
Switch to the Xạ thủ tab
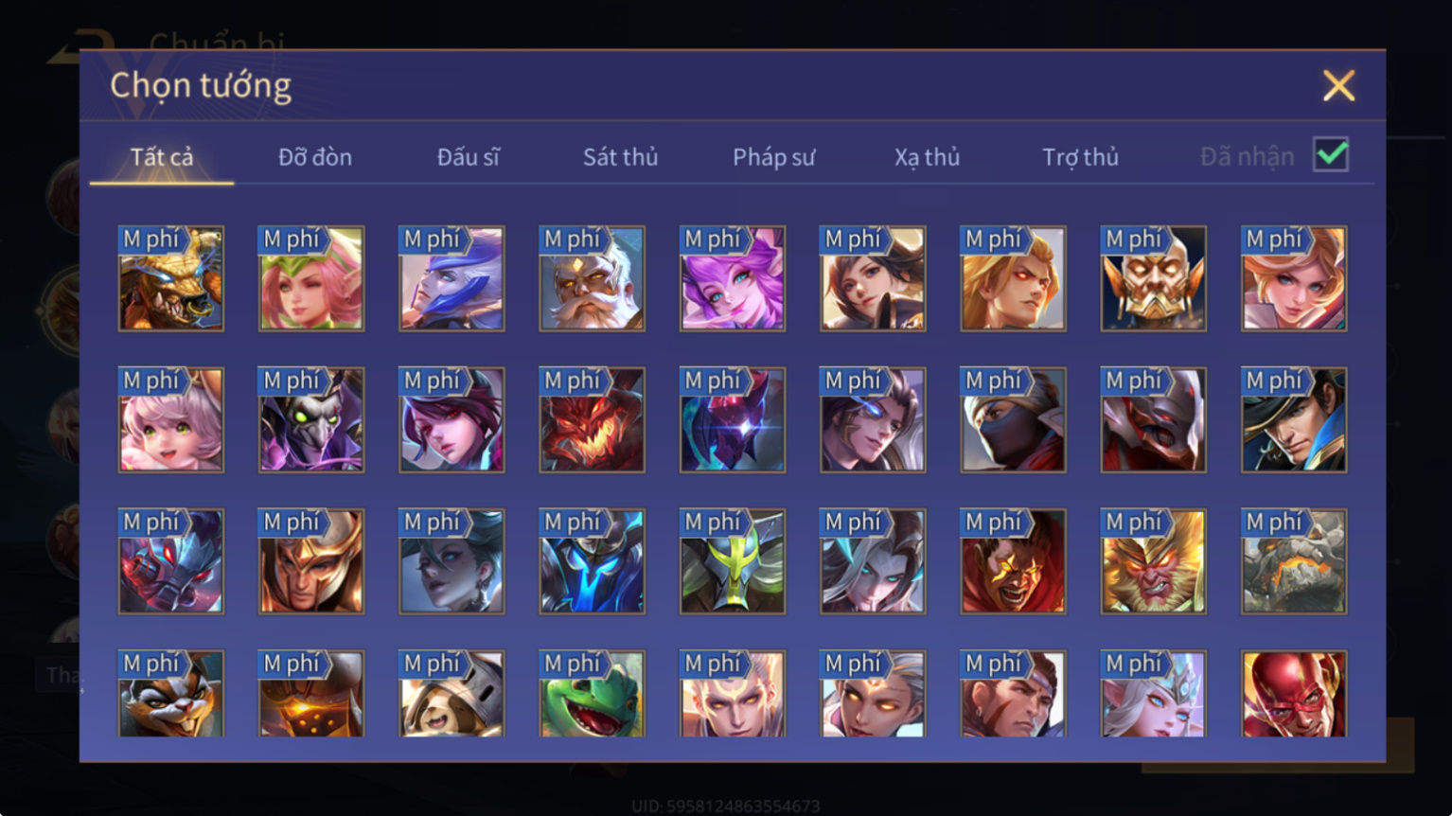(x=927, y=157)
